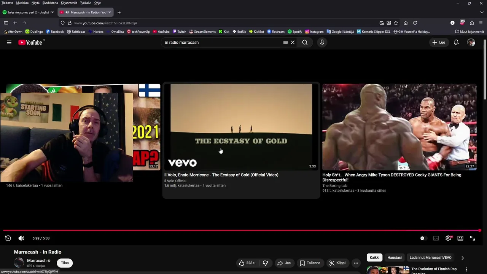Open Sivuhistoria menu
Screen dimensions: 487x274
tap(50, 3)
